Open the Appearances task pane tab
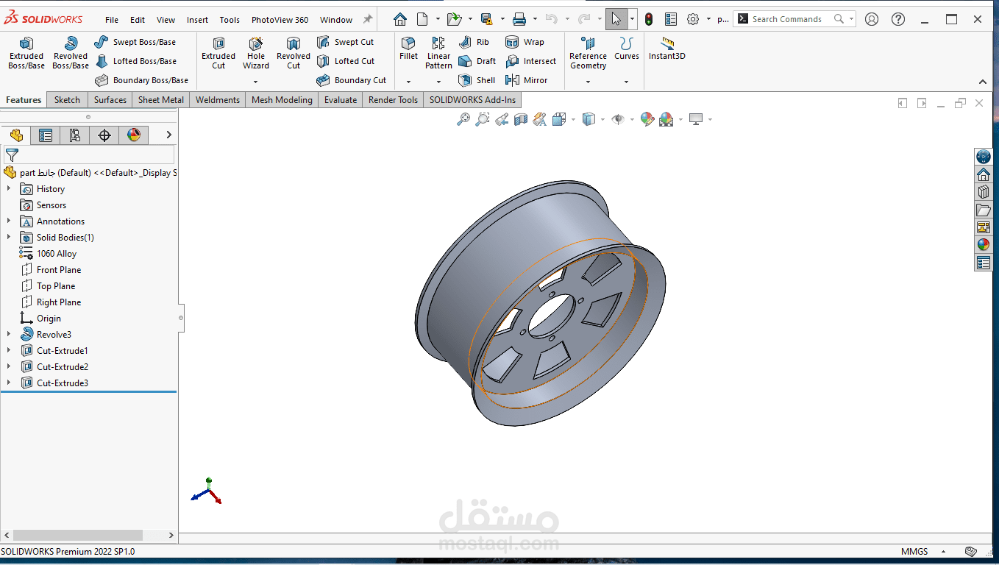This screenshot has height=565, width=999. [984, 245]
